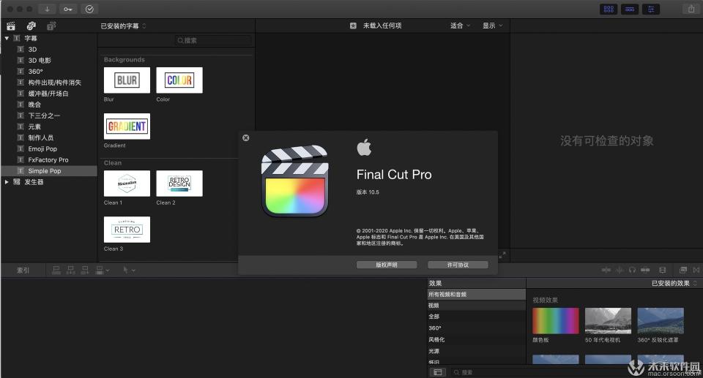Select the Clean 1 title thumbnail
The width and height of the screenshot is (703, 378).
coord(127,184)
